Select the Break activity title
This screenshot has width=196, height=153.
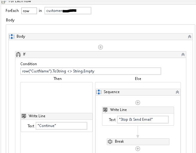[119, 141]
